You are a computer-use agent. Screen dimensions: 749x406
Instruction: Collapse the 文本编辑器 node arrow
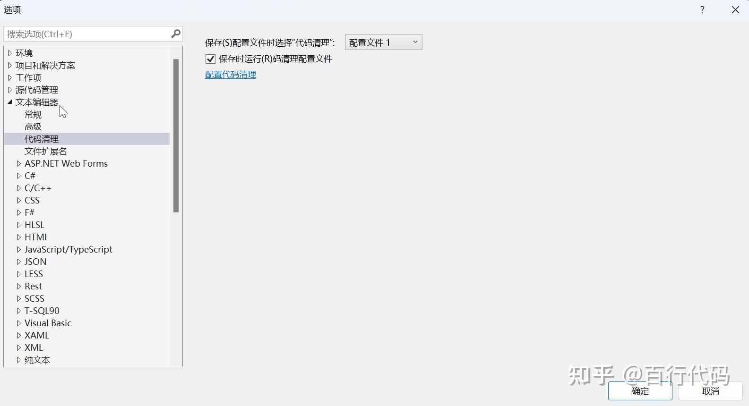[x=10, y=102]
